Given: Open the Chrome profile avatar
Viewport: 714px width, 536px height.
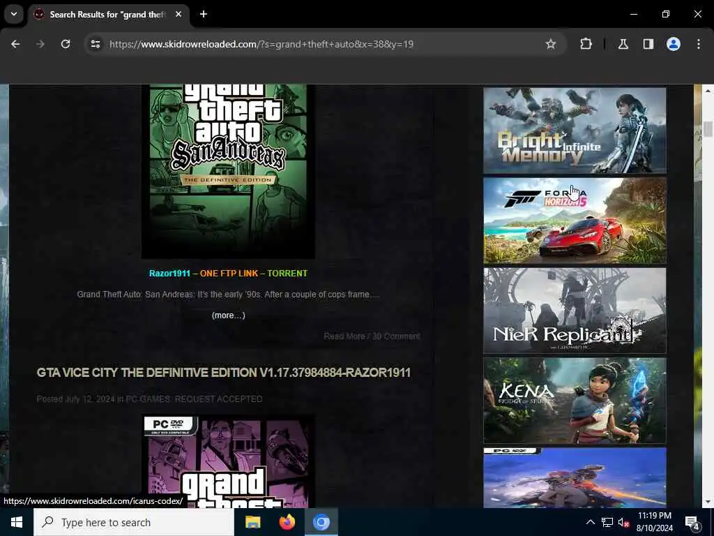Looking at the screenshot, I should 673,44.
